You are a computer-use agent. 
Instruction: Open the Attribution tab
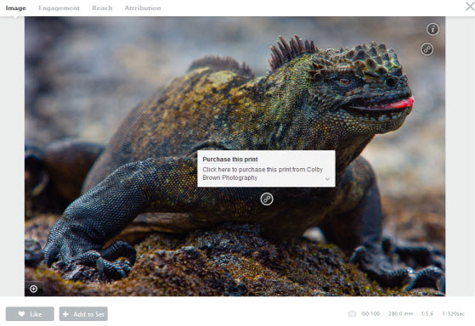point(143,8)
